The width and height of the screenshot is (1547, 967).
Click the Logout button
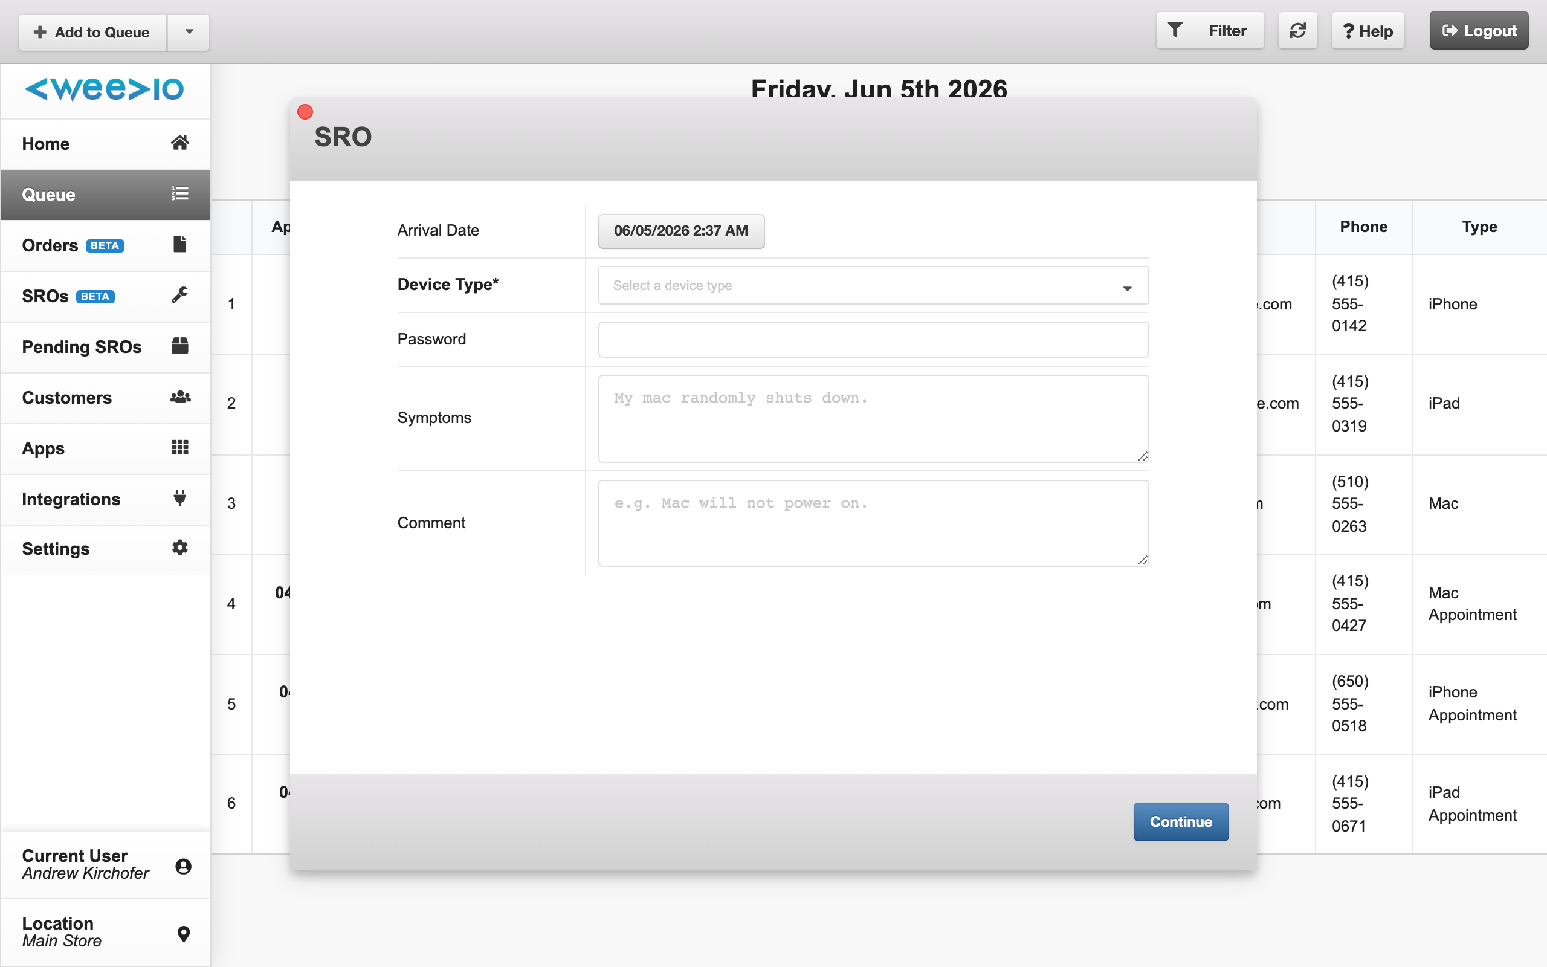click(1479, 31)
